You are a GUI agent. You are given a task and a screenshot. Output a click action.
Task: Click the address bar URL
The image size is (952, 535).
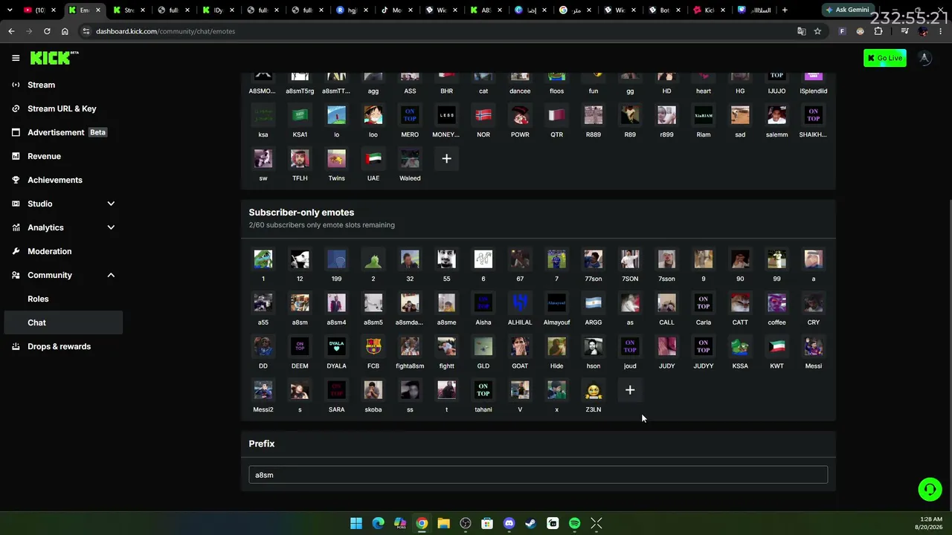165,31
